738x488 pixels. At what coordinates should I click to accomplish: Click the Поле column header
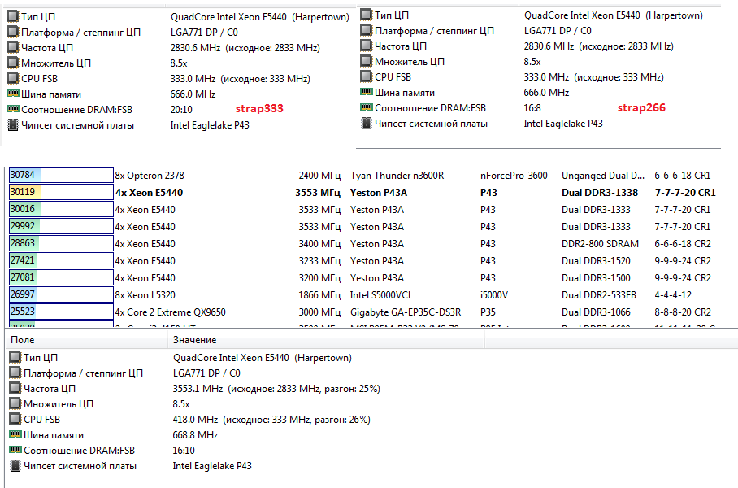(87, 340)
